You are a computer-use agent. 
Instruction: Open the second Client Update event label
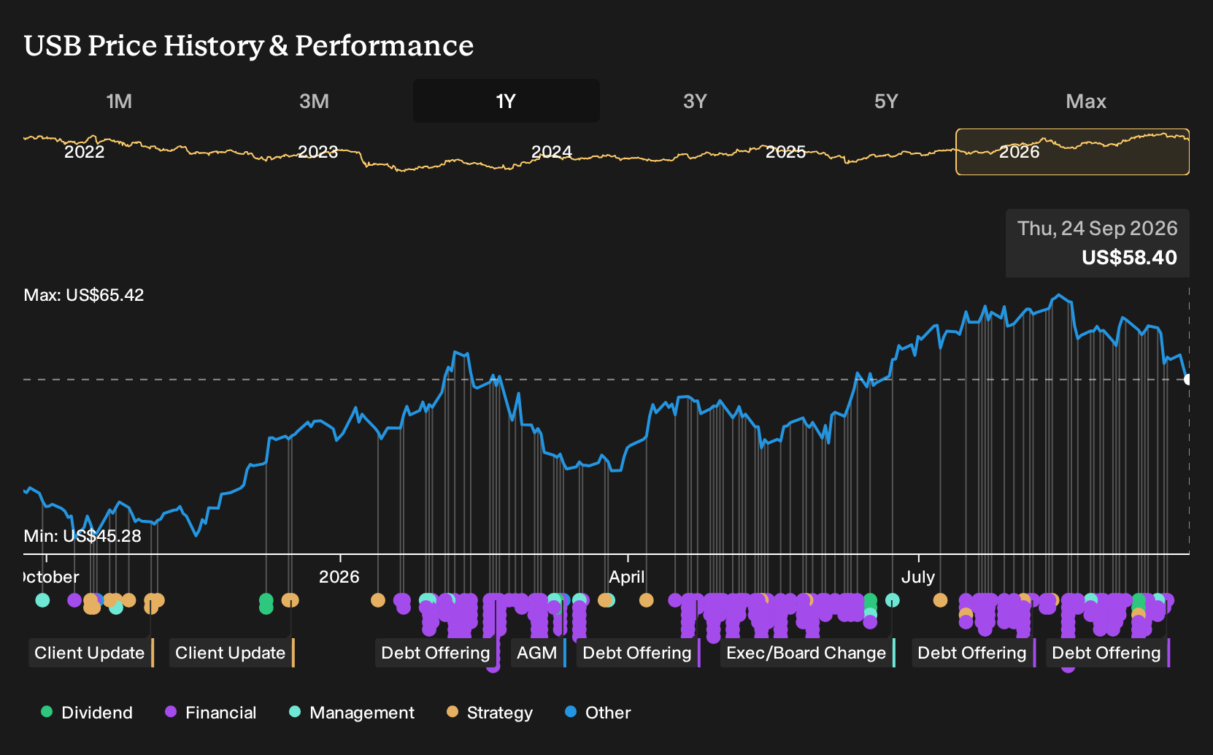232,653
